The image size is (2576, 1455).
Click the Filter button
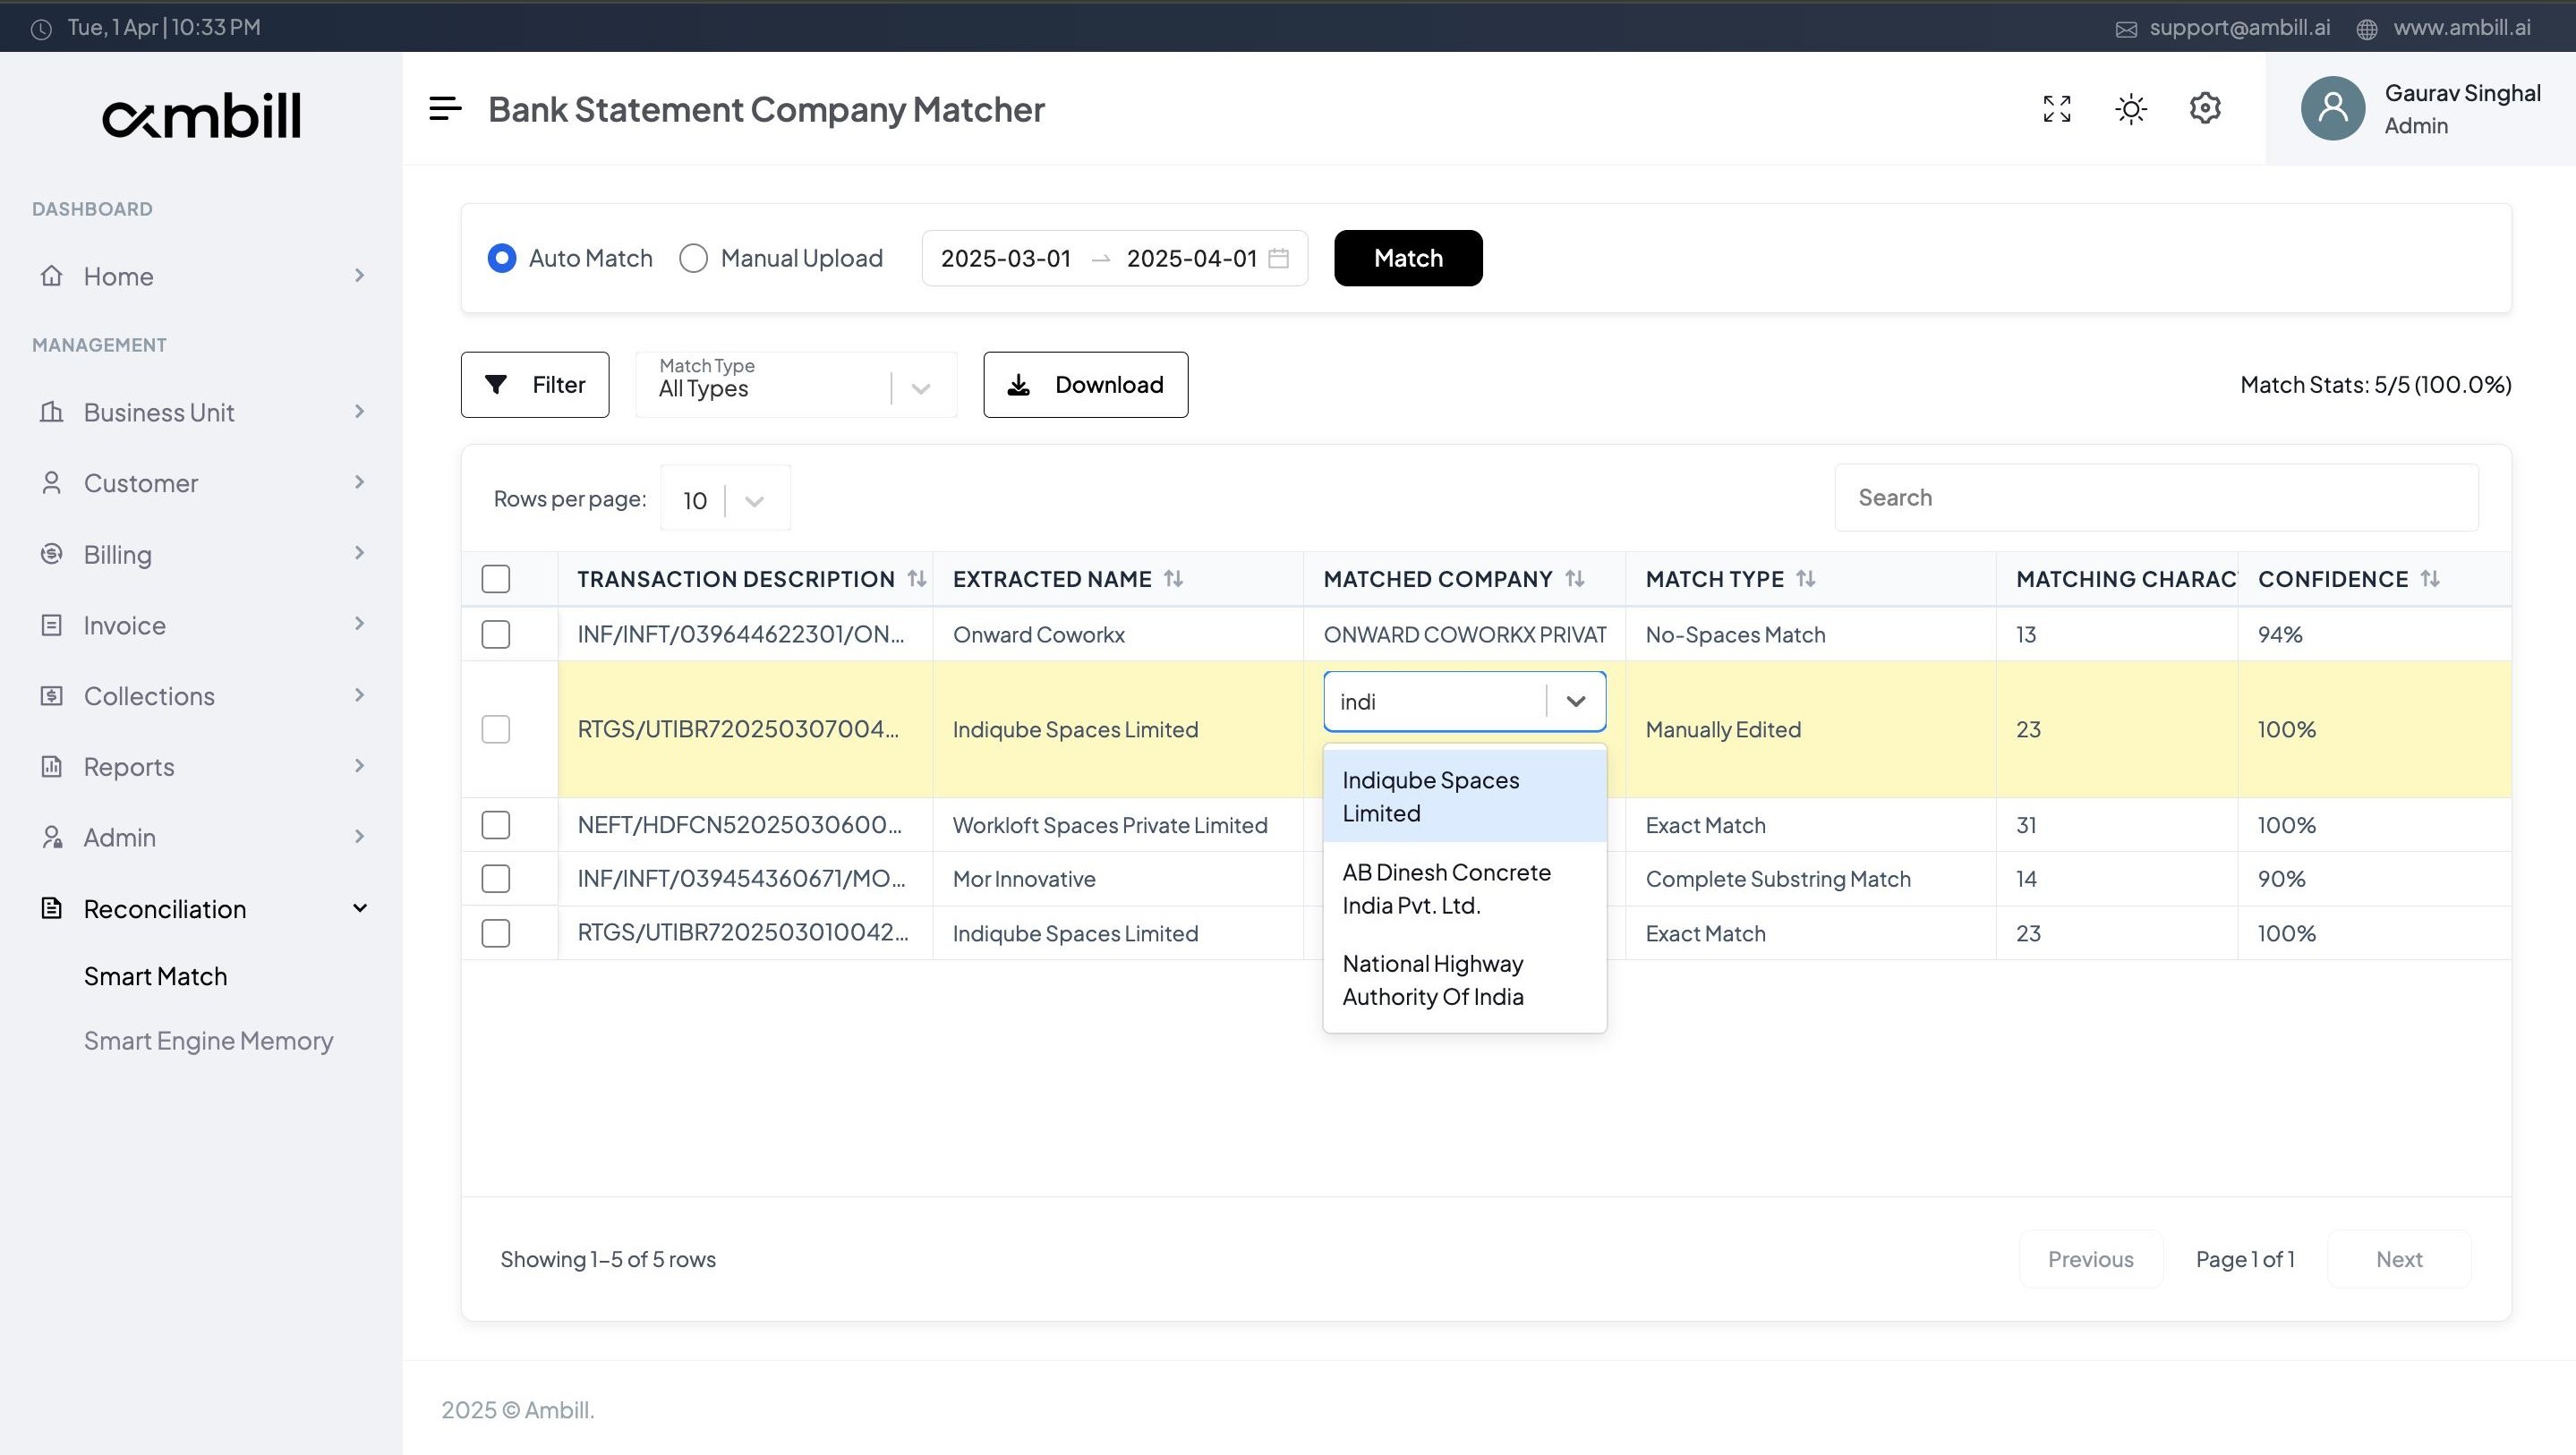[535, 385]
